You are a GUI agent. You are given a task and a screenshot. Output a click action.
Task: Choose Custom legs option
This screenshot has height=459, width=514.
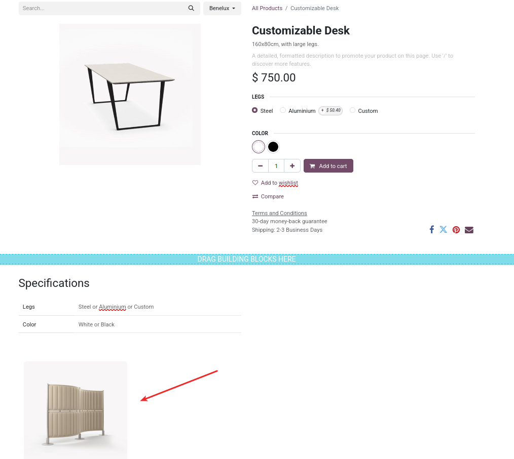click(353, 110)
